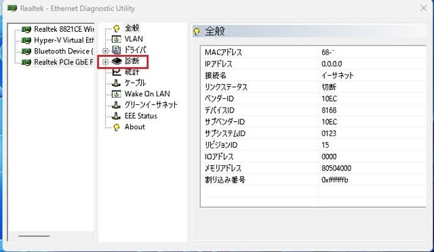Screen dimensions: 434x252
Task: Click the メモリアドレス value 80504000
Action: [x=336, y=169]
